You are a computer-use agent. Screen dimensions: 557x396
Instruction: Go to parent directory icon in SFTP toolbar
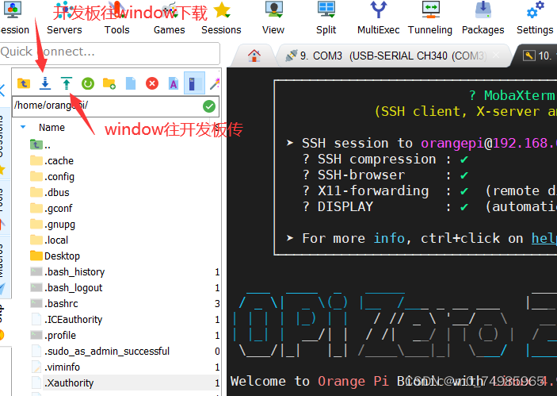click(24, 83)
